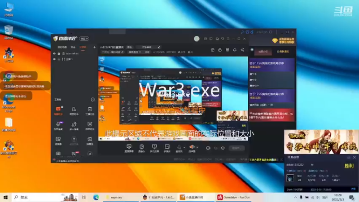Viewport: 359px width, 202px height.
Task: Toggle lock on the 全屏1 source
Action: [59, 59]
